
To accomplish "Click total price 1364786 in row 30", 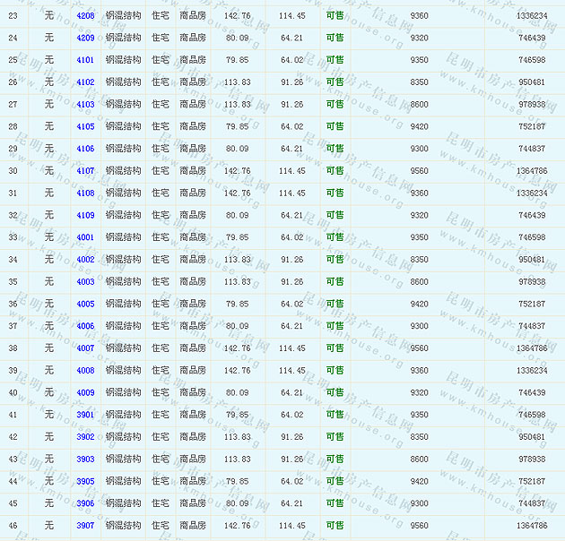I will point(531,171).
